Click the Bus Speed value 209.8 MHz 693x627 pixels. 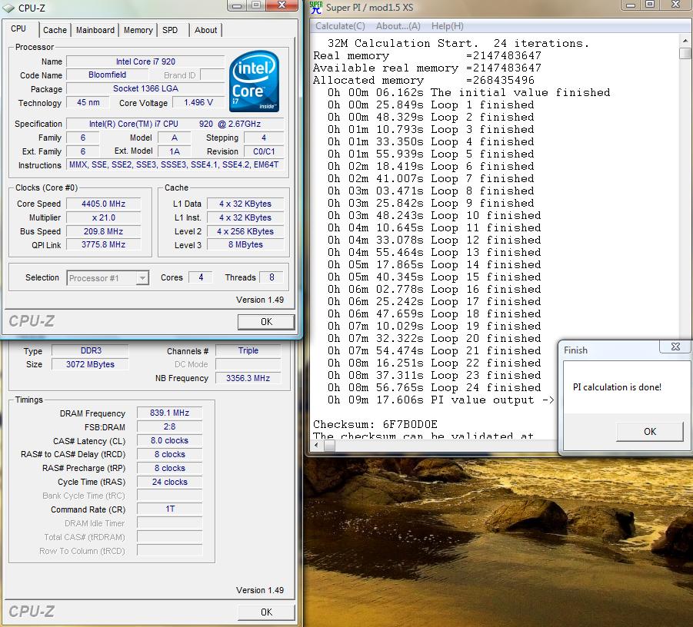(x=103, y=231)
